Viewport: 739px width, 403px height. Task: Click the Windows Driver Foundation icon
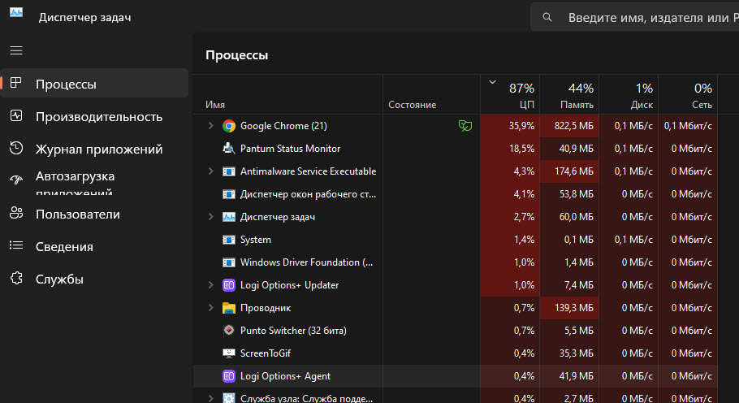[x=228, y=262]
